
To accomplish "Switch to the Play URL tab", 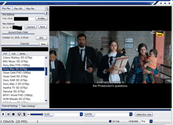I will 18,9.
